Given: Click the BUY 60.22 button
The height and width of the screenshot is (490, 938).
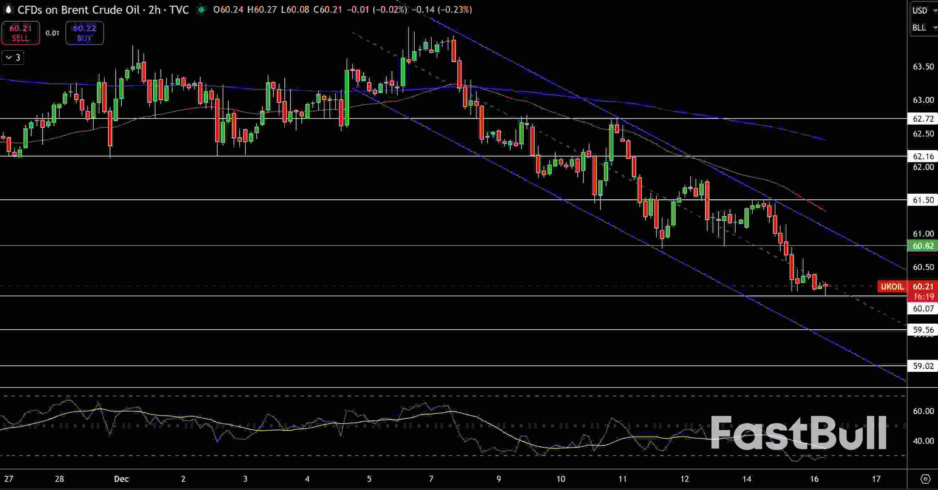Looking at the screenshot, I should [84, 33].
